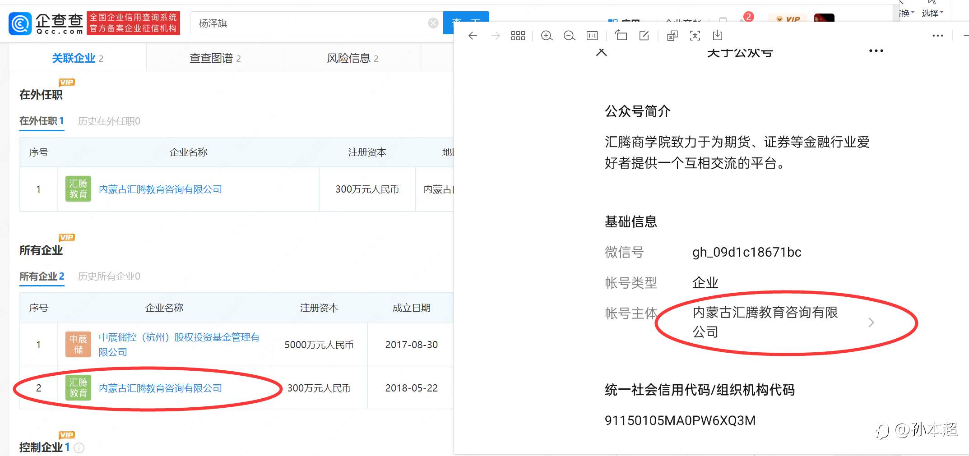Select the 历史在外任职0 sub-tab
Screen dimensions: 969x456
(109, 121)
